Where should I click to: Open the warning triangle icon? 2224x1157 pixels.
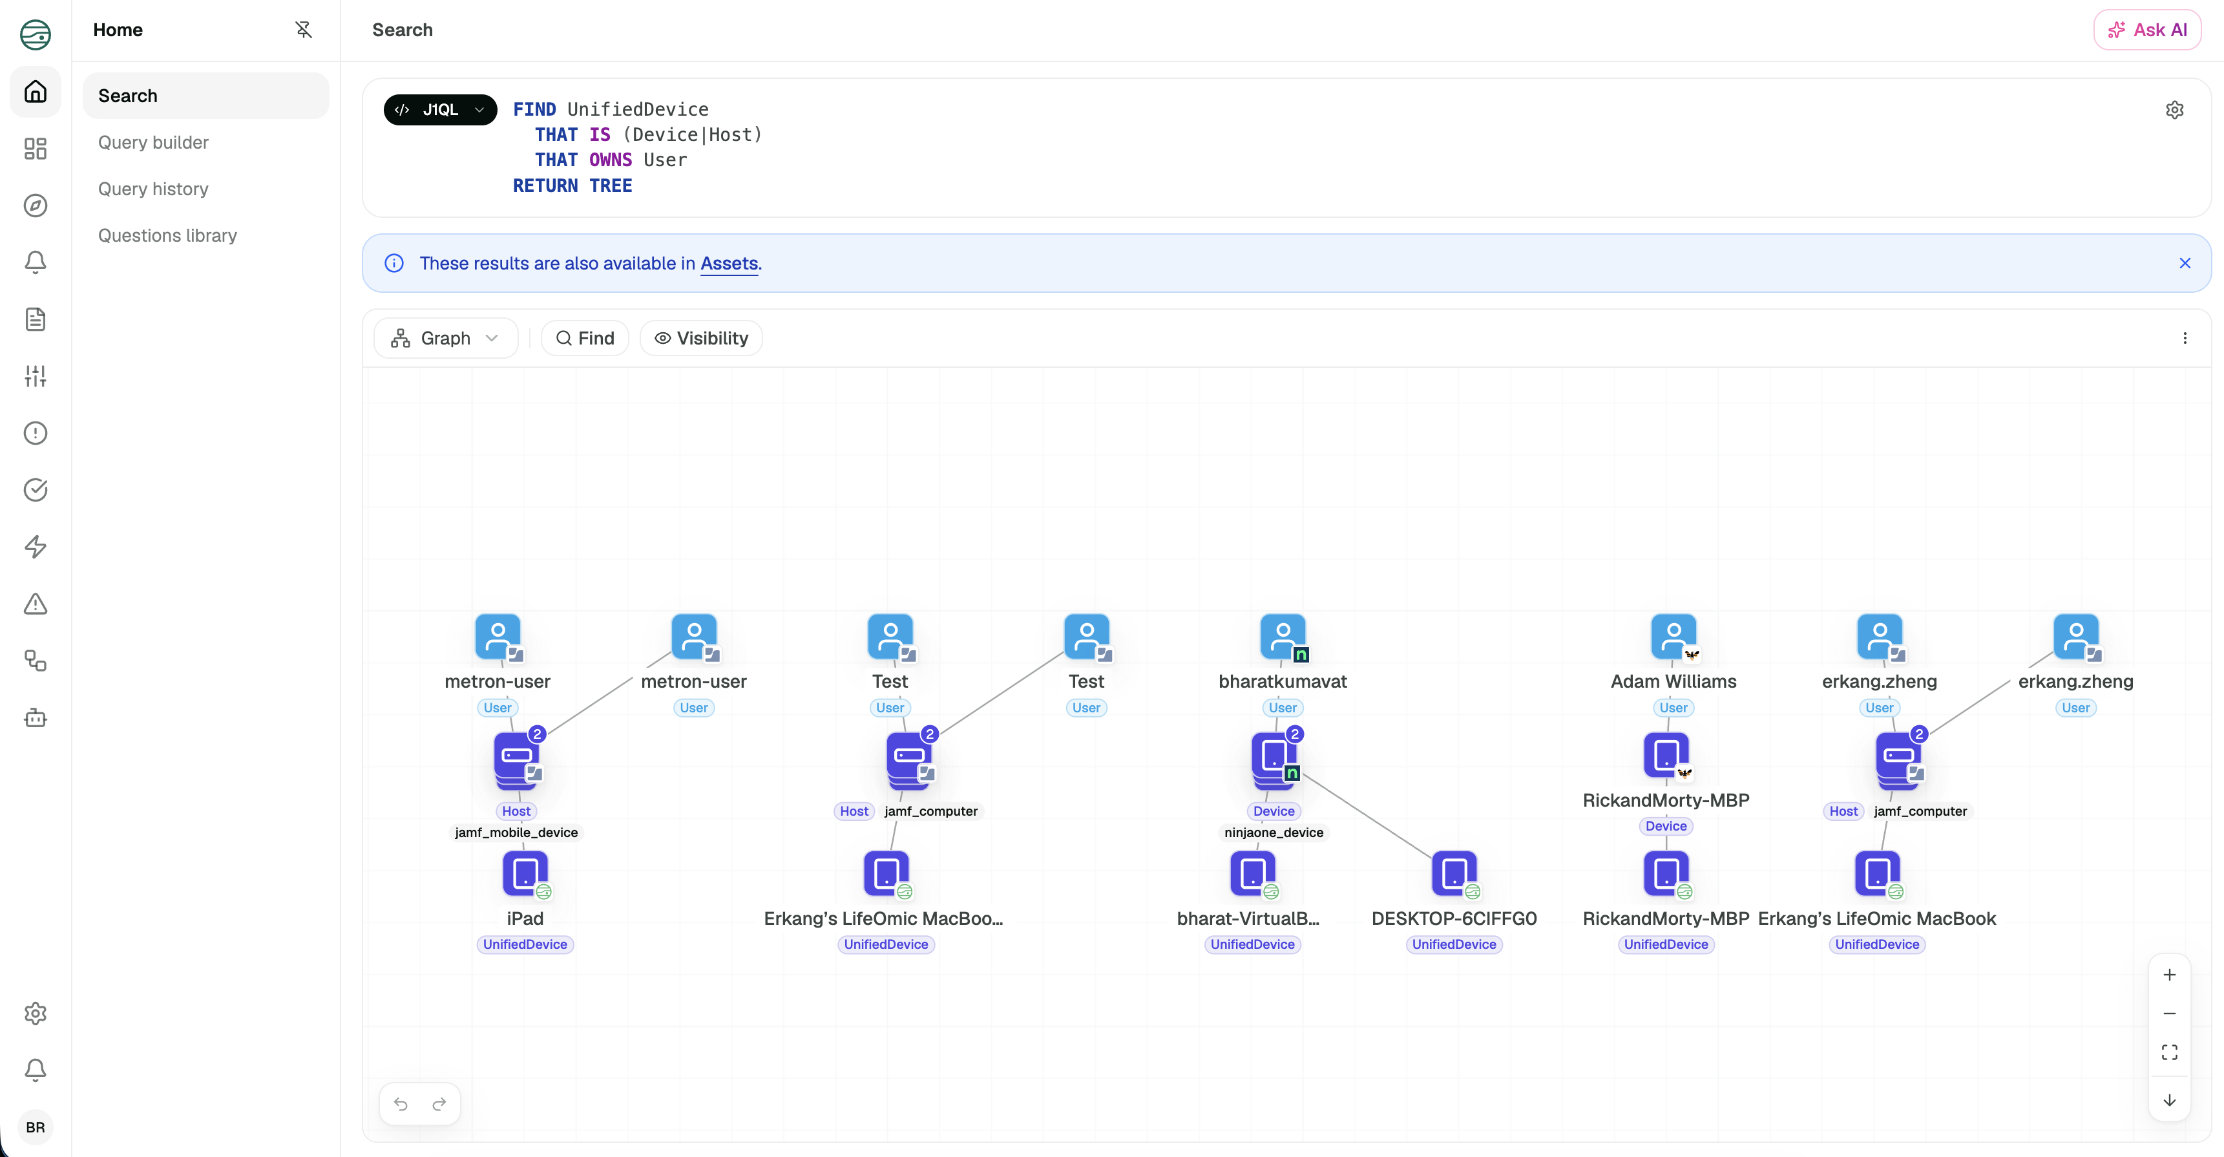click(36, 604)
